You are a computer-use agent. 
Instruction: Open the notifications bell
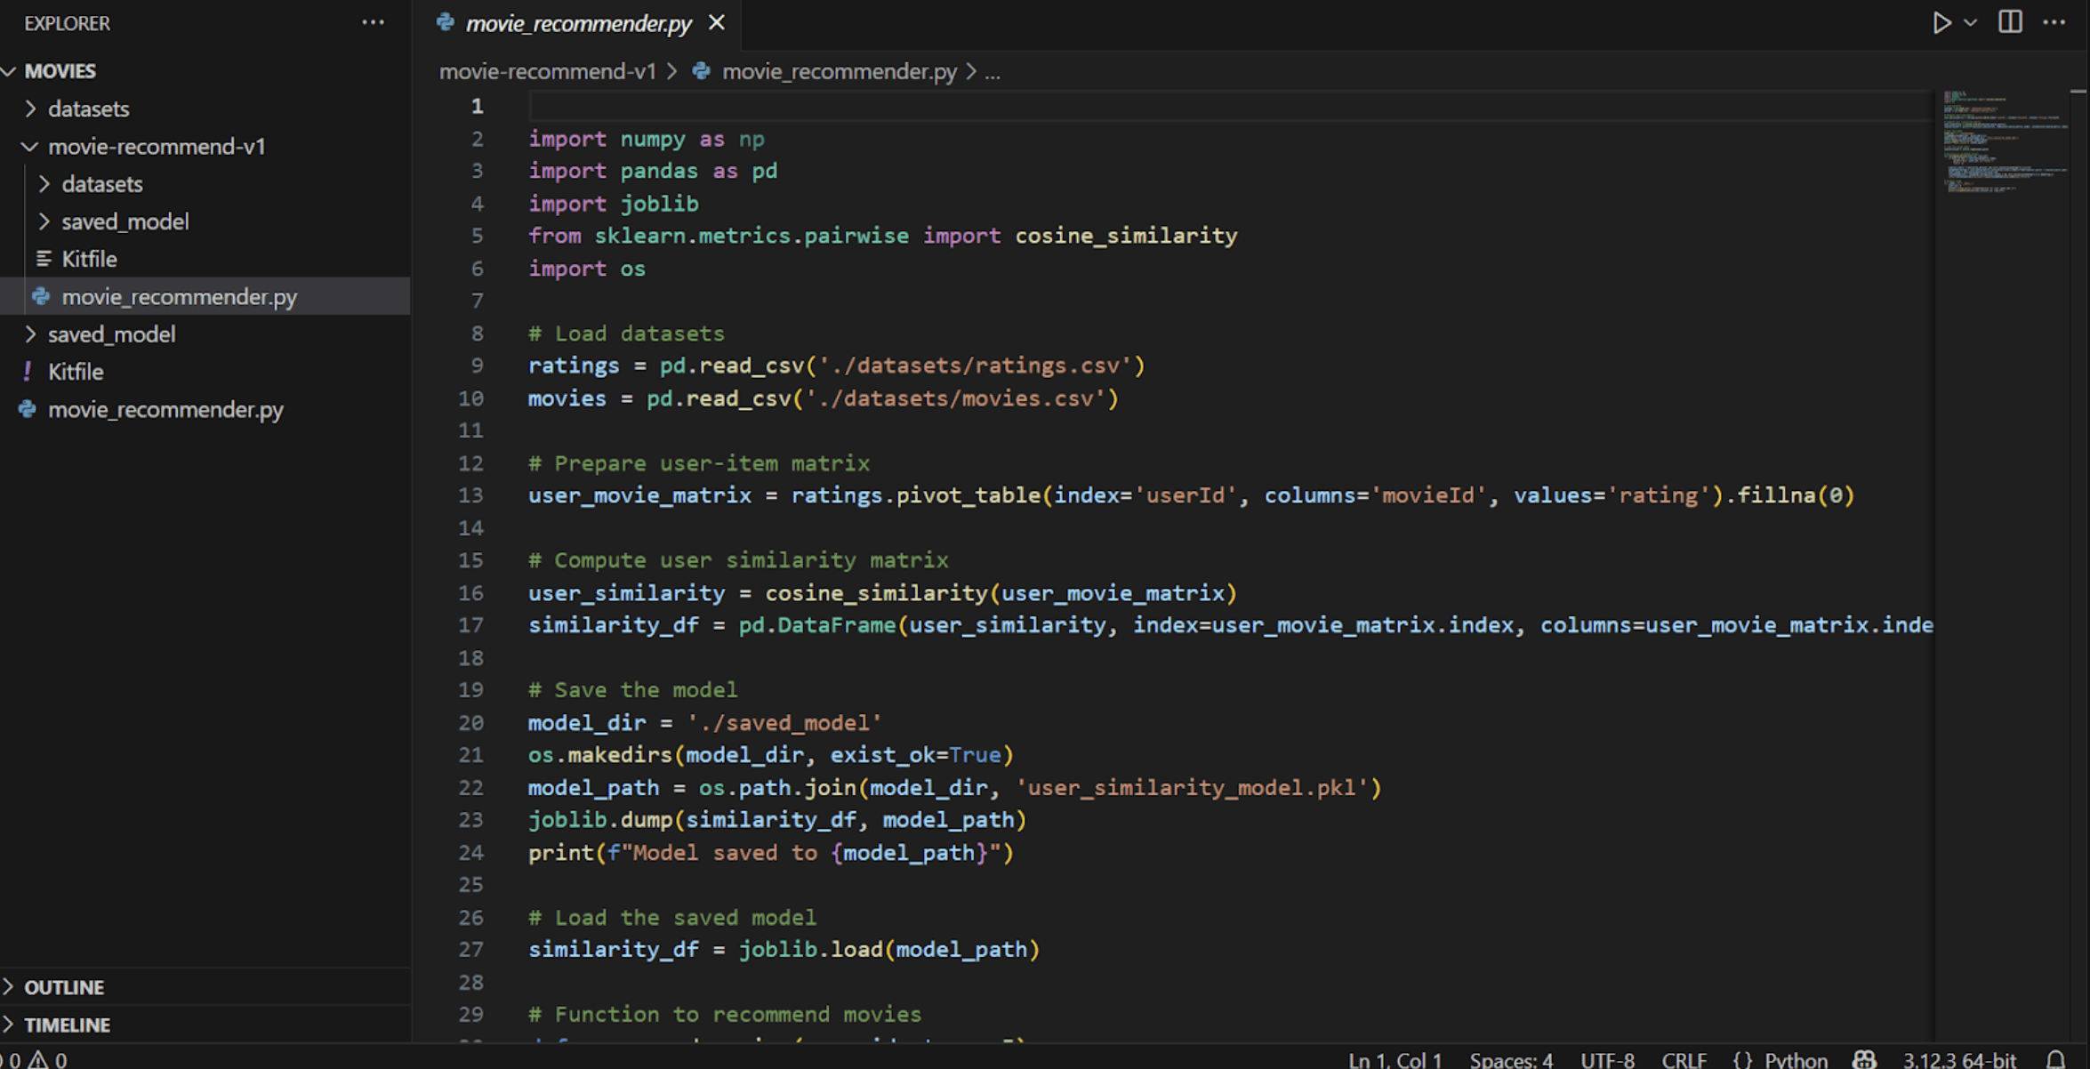coord(2055,1059)
